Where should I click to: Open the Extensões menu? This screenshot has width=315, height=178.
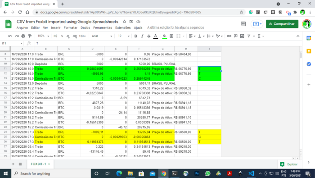click(123, 28)
